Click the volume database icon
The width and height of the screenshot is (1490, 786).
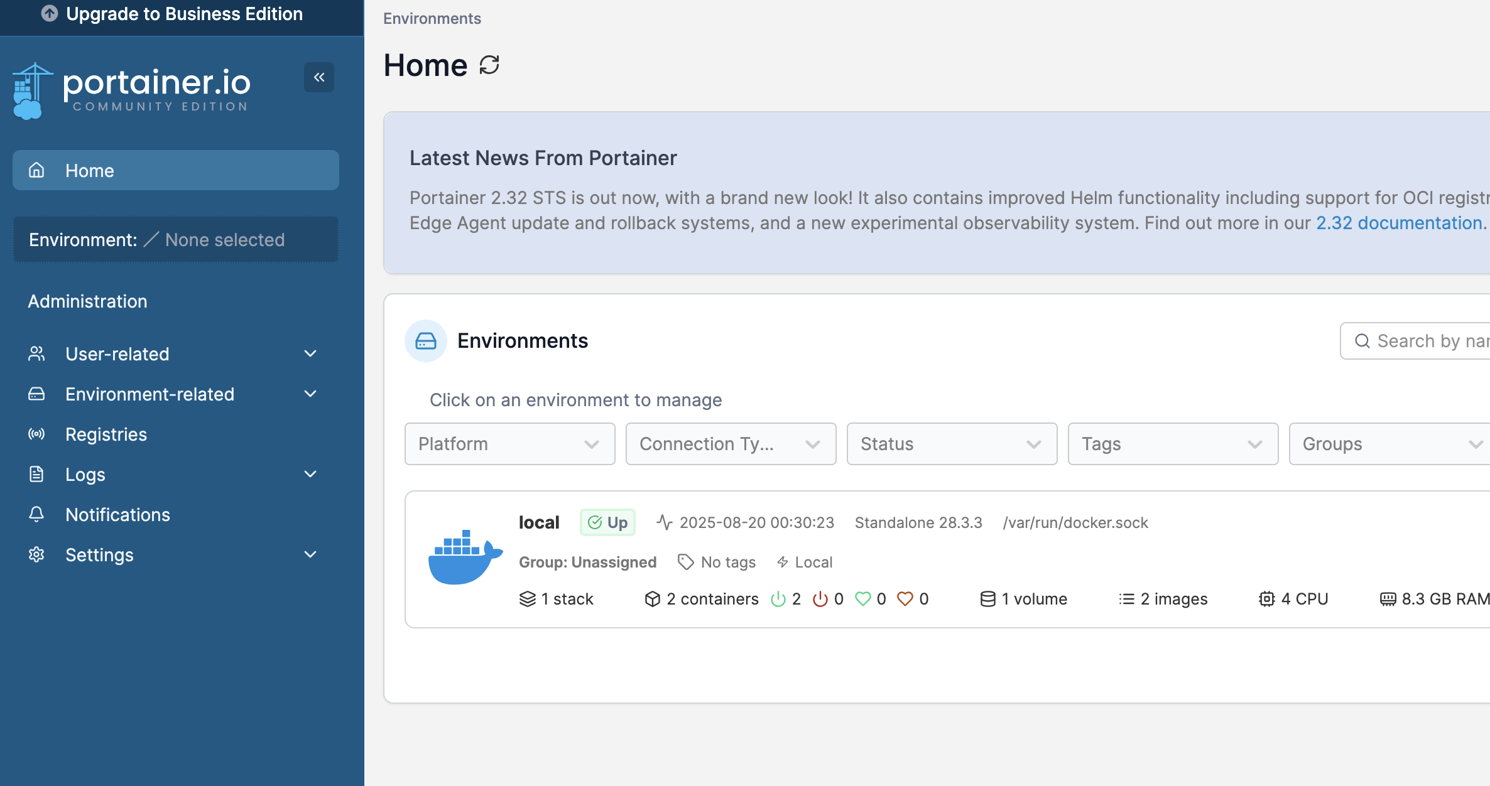pos(988,599)
